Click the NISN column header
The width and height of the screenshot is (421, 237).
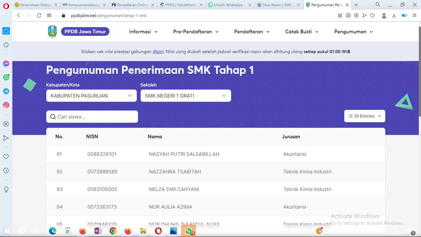93,137
